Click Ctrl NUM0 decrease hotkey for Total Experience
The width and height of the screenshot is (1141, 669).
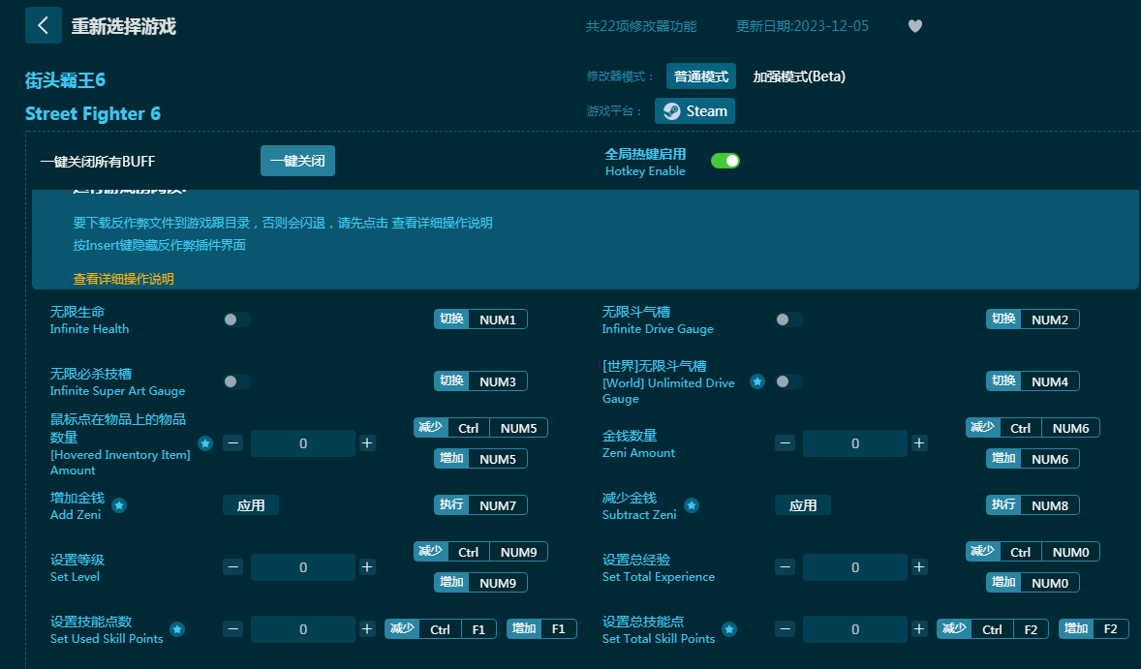(x=1033, y=552)
